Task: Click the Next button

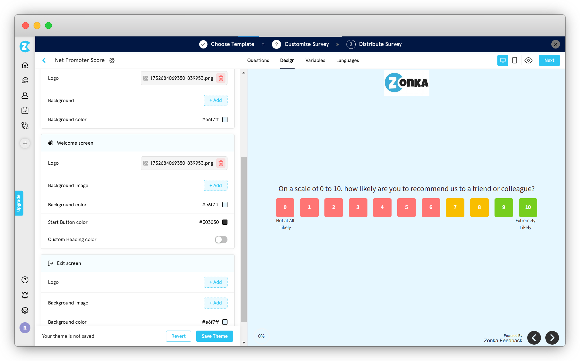Action: pos(549,60)
